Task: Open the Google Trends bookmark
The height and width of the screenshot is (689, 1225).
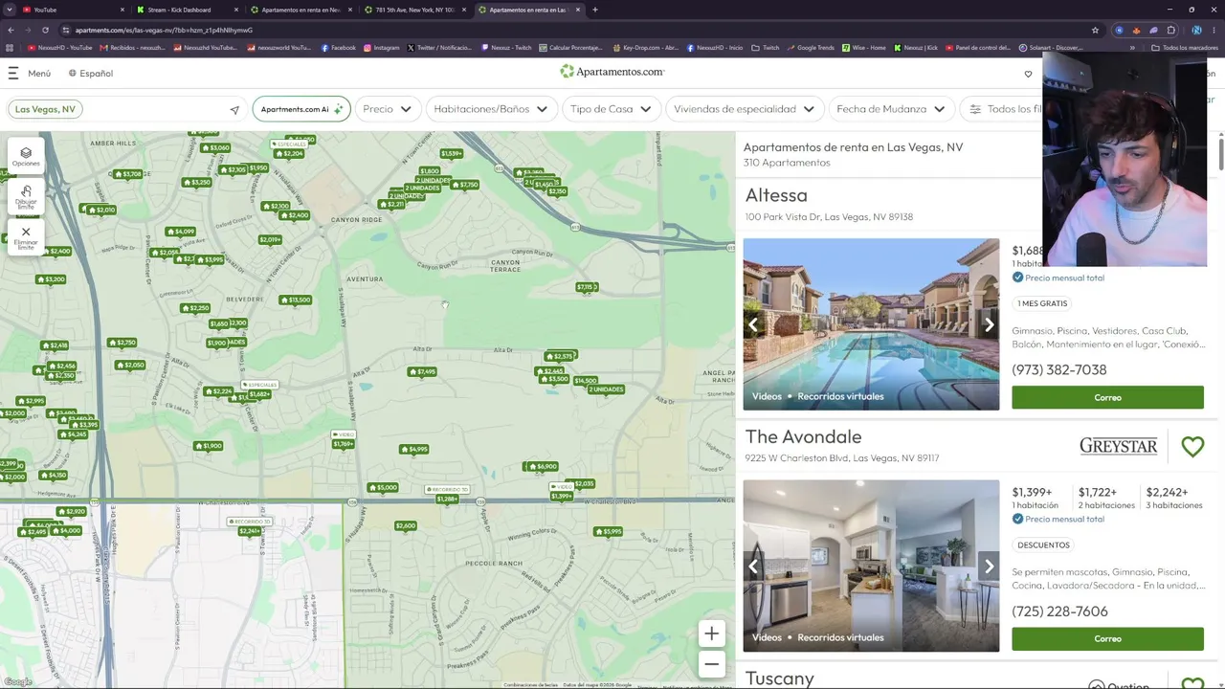Action: tap(812, 48)
